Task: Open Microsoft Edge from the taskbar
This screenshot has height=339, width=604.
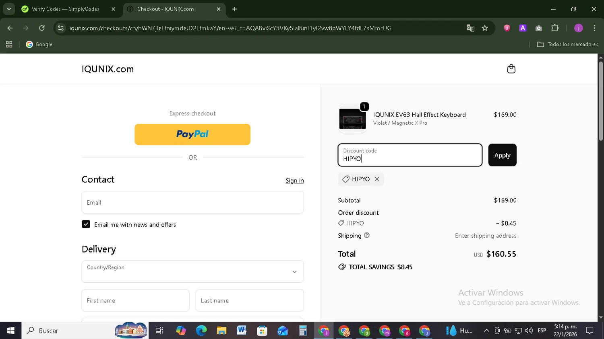Action: 201,331
